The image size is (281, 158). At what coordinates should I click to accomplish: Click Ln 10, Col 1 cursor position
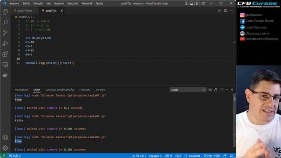coord(139,156)
